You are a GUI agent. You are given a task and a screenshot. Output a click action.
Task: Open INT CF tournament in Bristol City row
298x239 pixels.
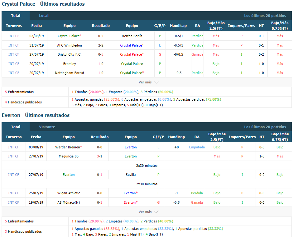point(14,54)
